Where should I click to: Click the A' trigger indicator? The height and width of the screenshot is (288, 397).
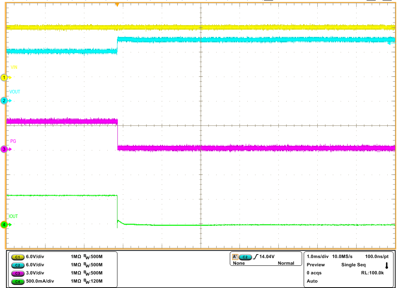pyautogui.click(x=235, y=257)
